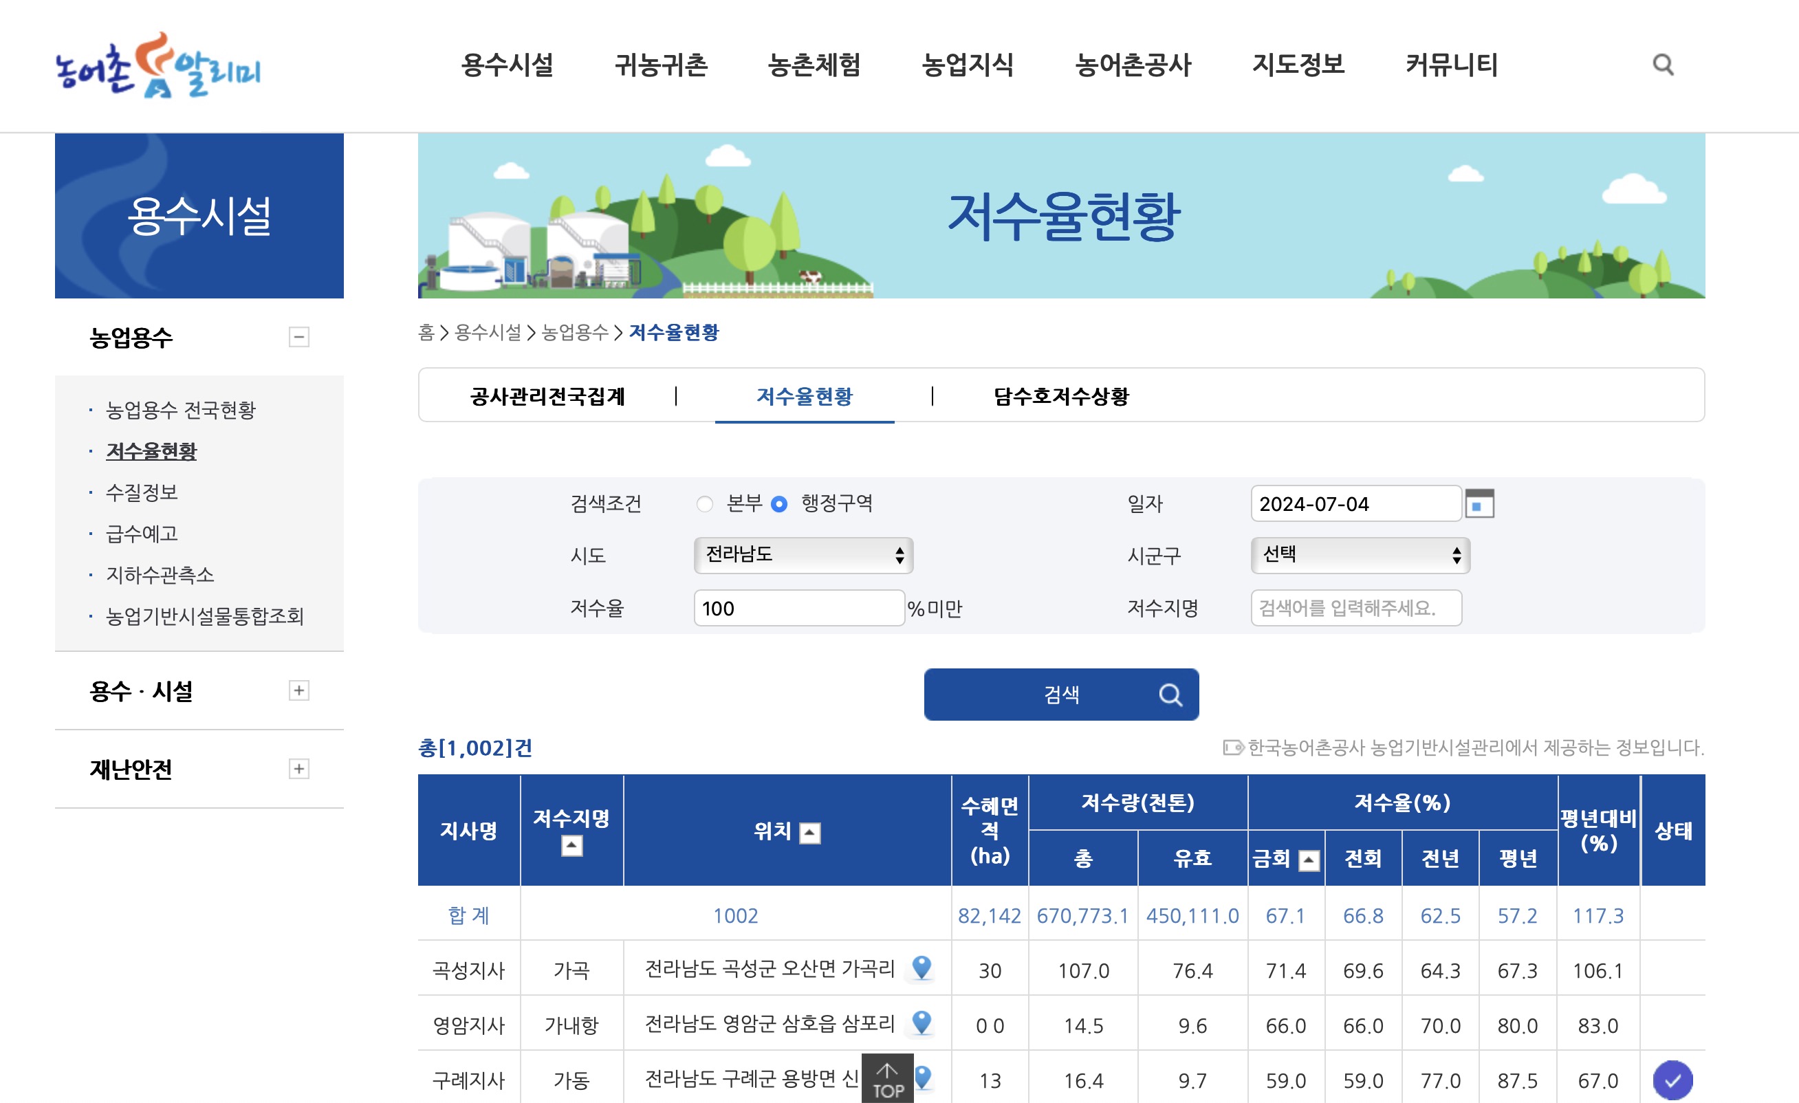Sort by 금회 column arrow
The height and width of the screenshot is (1103, 1799).
1309,861
